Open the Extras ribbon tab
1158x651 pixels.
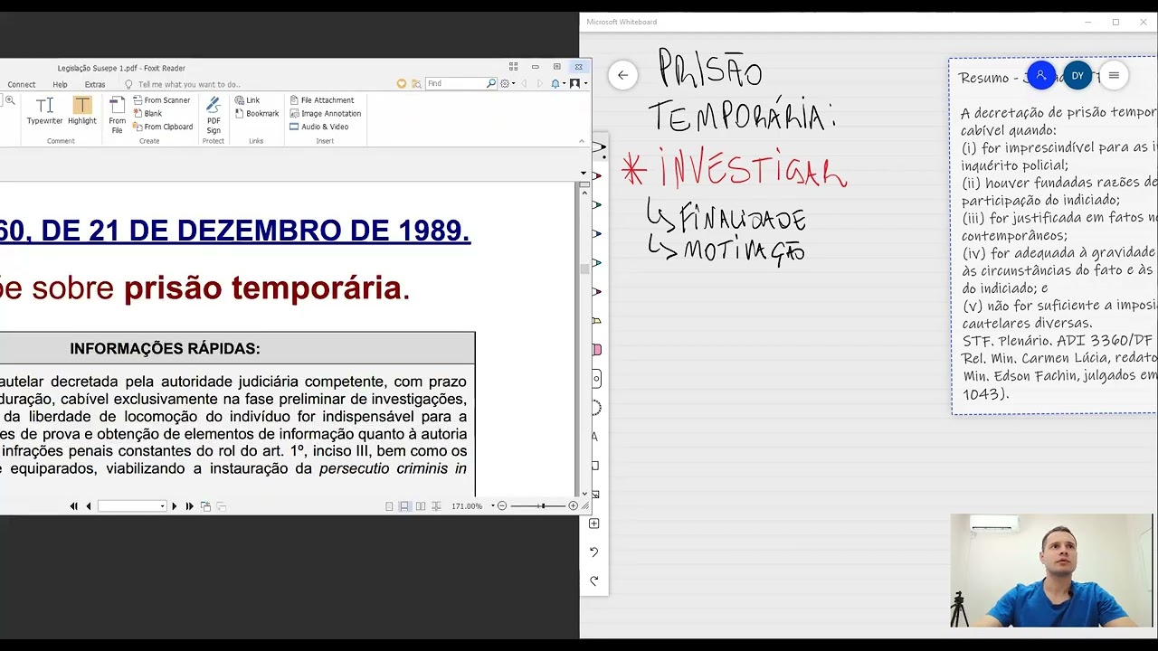pyautogui.click(x=95, y=84)
